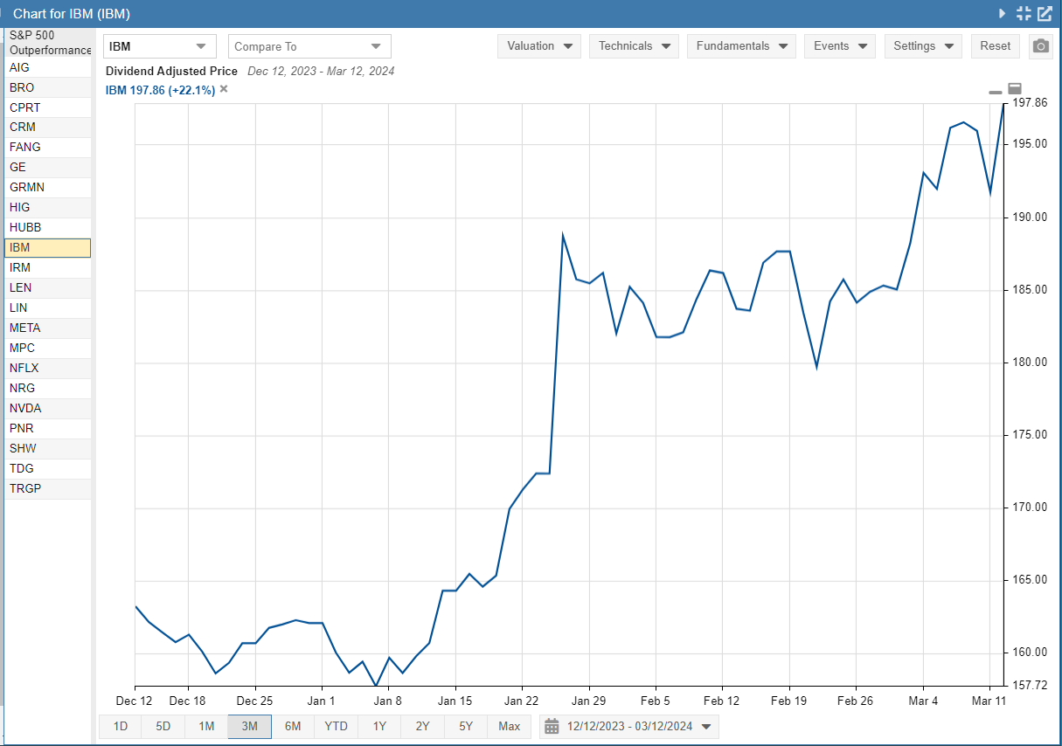Click the play arrow in title bar
1062x746 pixels.
[1003, 13]
